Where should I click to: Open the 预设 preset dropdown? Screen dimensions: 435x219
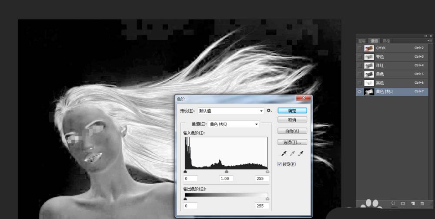point(231,111)
